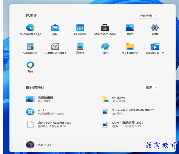Open the File Explorer icon
179x154 pixels.
click(x=130, y=46)
